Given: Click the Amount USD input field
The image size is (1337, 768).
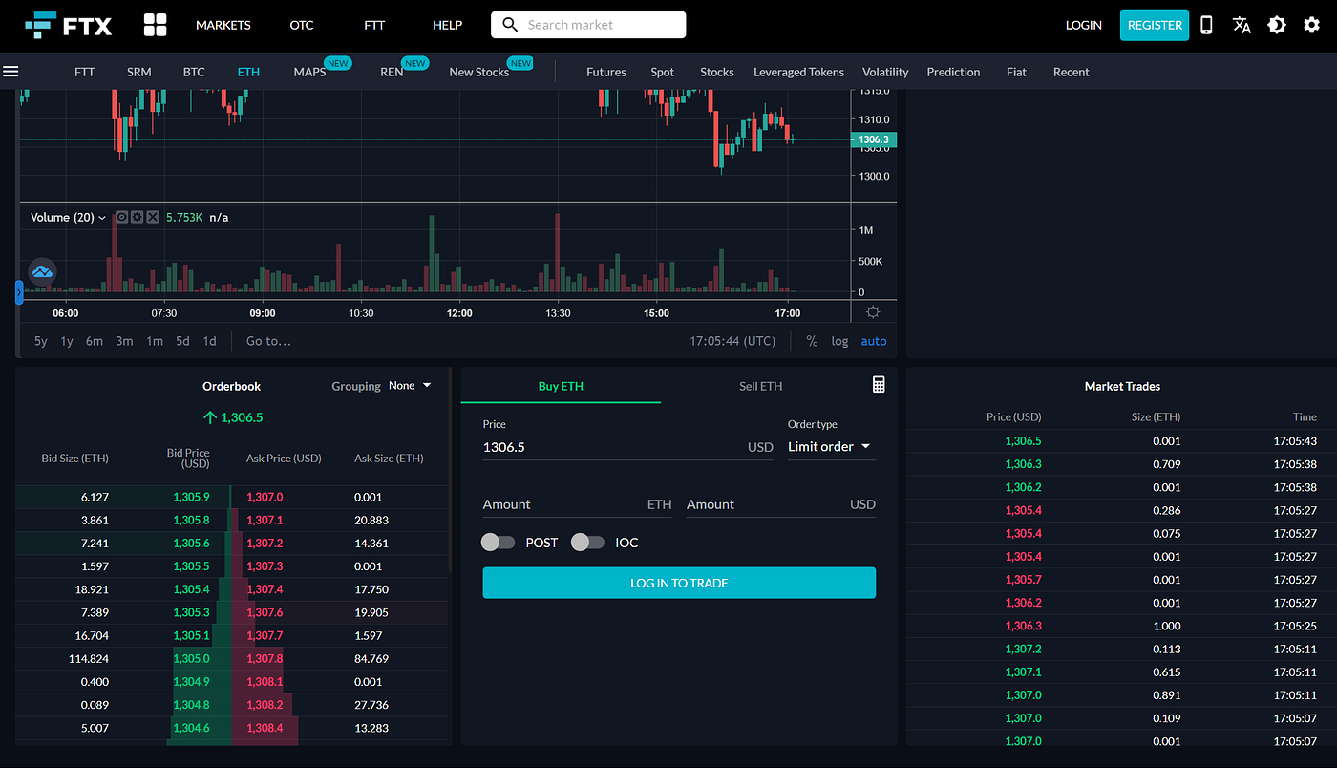Looking at the screenshot, I should click(781, 504).
